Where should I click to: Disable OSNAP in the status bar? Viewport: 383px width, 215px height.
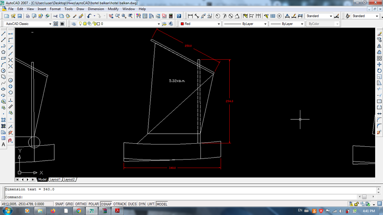106,204
